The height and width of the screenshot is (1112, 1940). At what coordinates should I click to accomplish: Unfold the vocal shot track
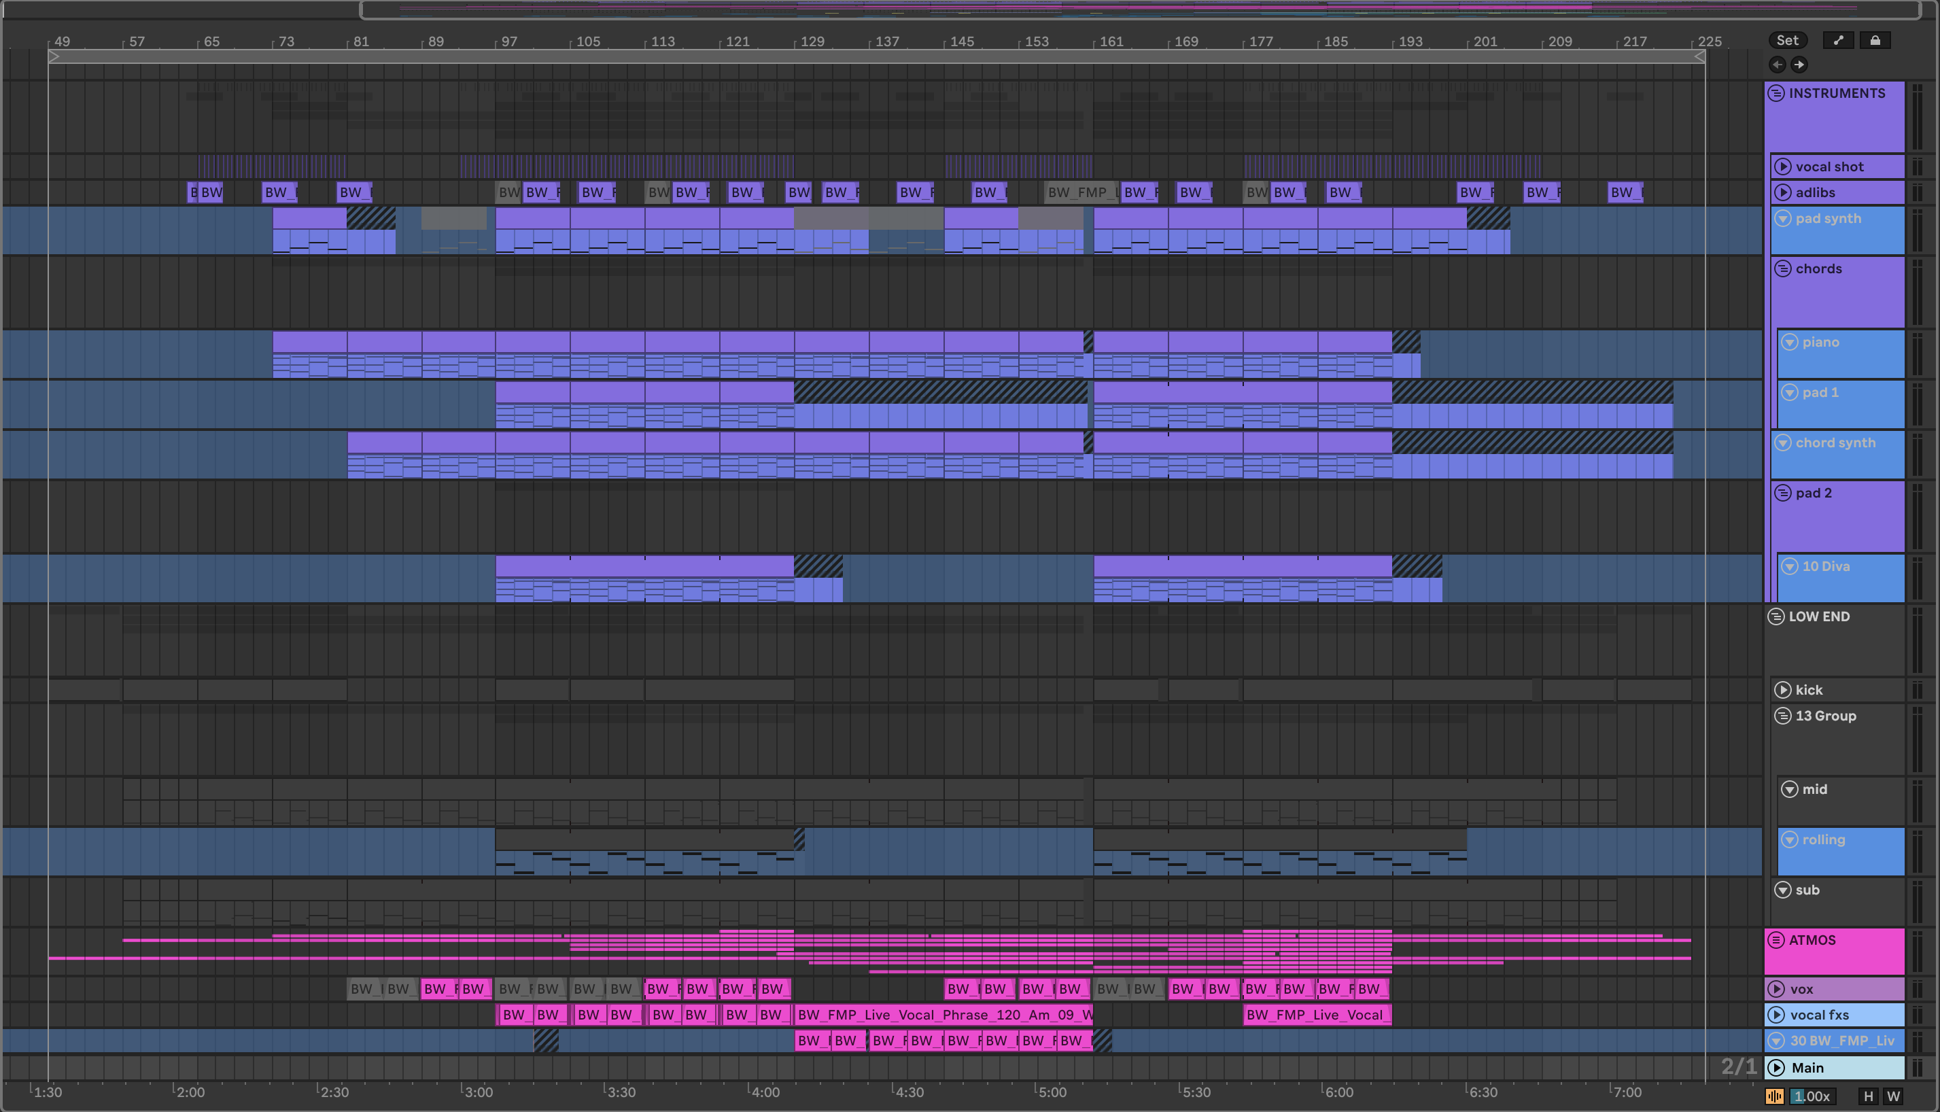(1783, 167)
